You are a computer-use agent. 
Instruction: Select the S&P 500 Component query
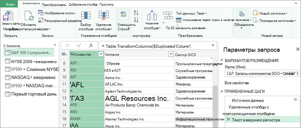29,53
